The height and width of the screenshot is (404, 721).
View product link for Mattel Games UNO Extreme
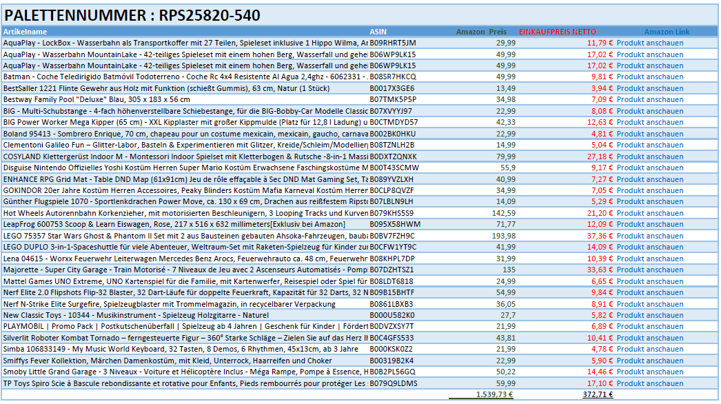click(649, 281)
